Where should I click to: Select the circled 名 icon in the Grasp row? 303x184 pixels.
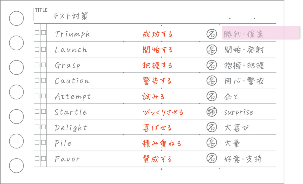click(x=212, y=65)
